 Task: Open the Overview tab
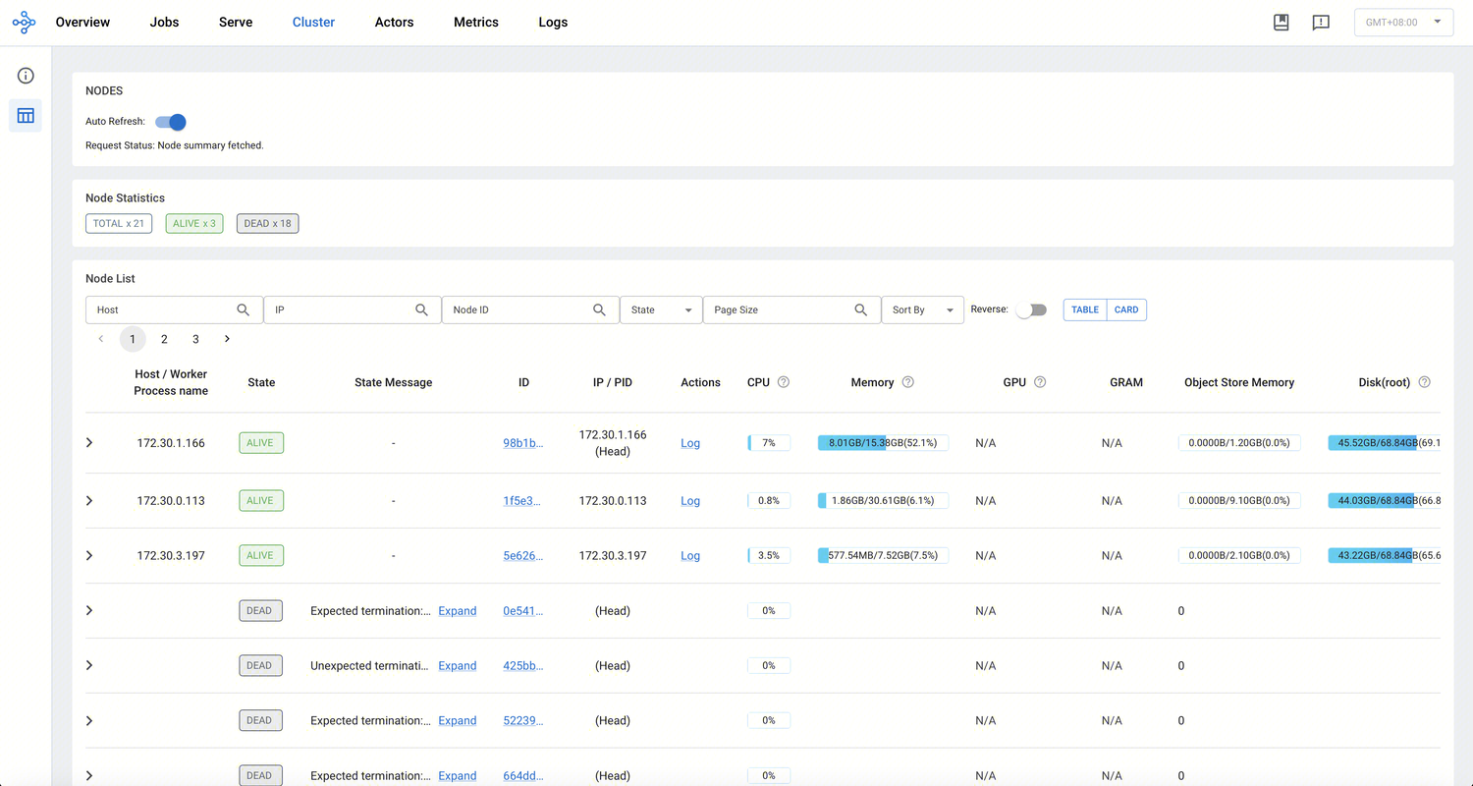82,22
